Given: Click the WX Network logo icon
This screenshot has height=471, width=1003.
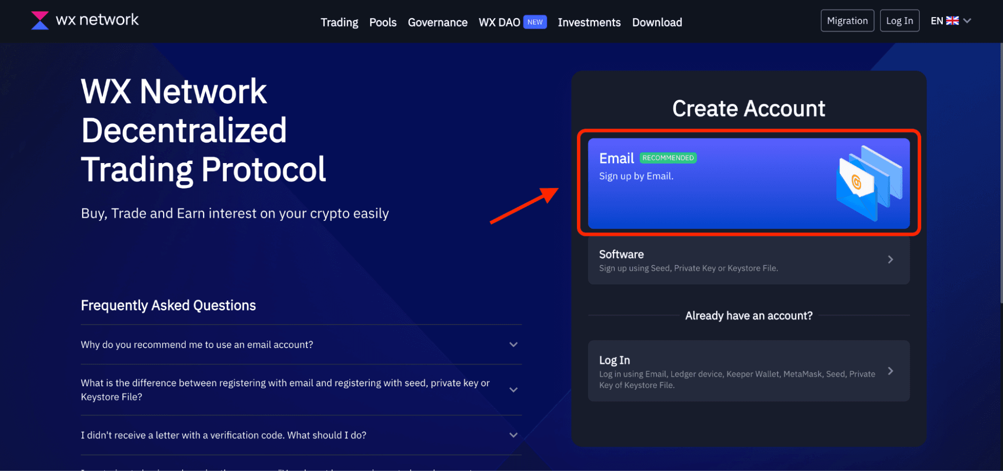Looking at the screenshot, I should pos(40,21).
